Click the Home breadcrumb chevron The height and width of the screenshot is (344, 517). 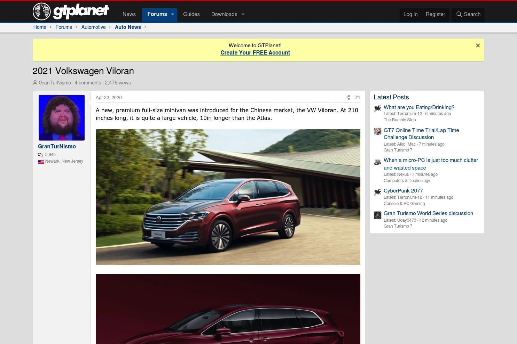tap(50, 27)
